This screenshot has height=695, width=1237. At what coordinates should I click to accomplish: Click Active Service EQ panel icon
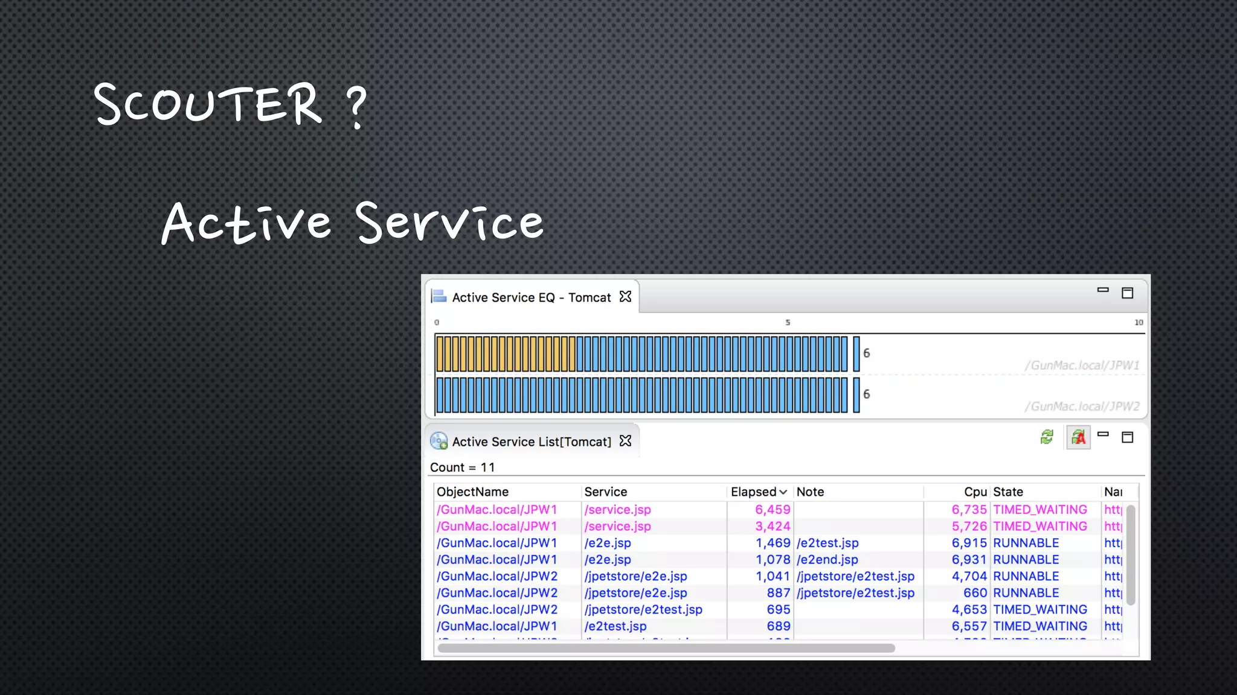point(439,296)
